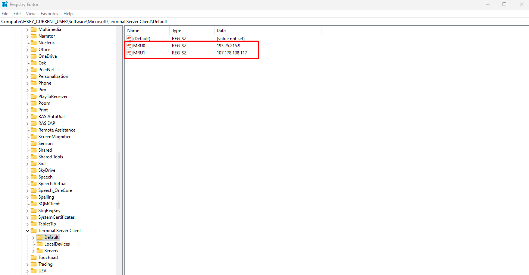Open the Help menu

pyautogui.click(x=68, y=14)
